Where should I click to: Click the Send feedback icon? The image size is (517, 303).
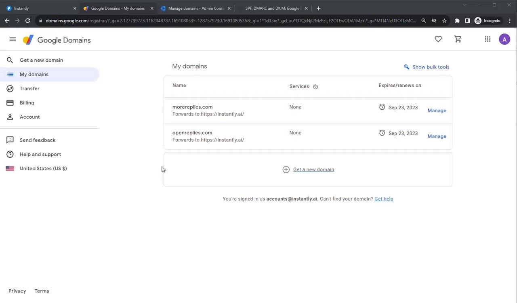click(x=10, y=140)
